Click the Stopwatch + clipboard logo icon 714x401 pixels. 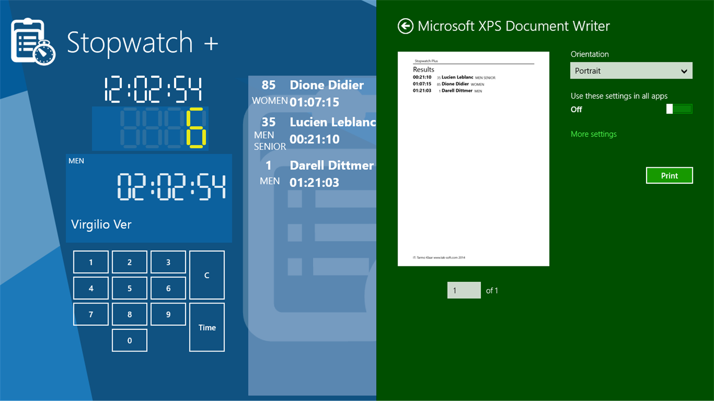tap(33, 42)
